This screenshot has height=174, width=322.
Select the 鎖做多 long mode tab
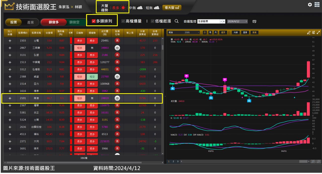(x=54, y=22)
